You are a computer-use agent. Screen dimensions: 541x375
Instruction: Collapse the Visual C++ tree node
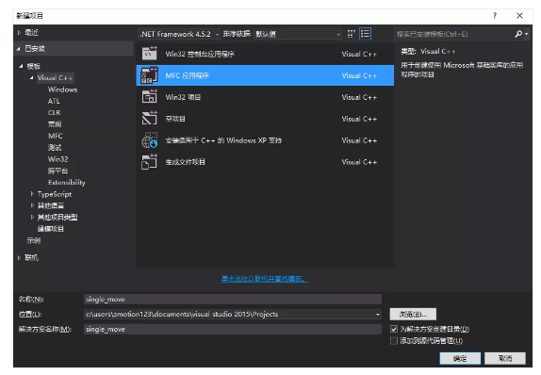coord(32,77)
